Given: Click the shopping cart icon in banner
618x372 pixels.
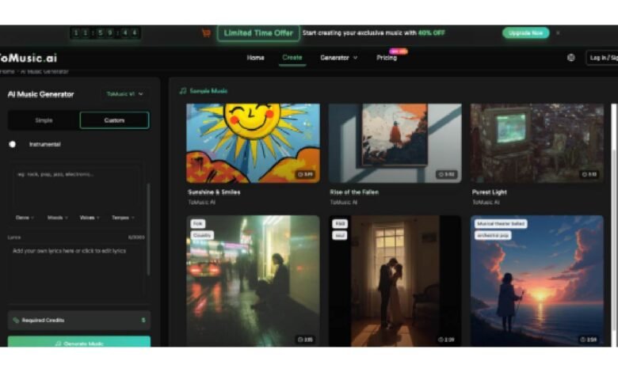Looking at the screenshot, I should (206, 33).
